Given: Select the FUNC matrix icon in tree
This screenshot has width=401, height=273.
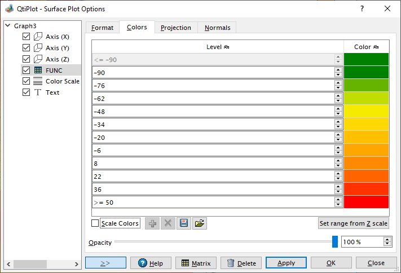Looking at the screenshot, I should pos(38,70).
